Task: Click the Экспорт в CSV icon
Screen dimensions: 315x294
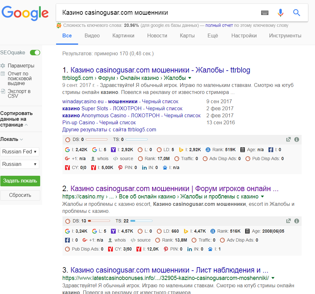Action: point(3,91)
